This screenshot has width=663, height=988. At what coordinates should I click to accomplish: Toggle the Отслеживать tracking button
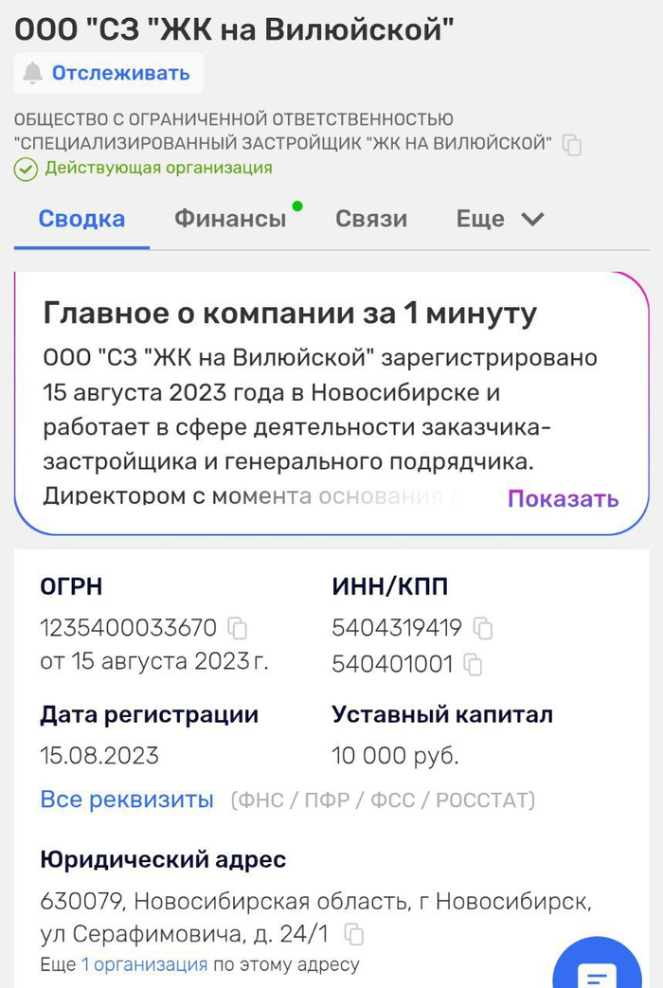(x=109, y=73)
